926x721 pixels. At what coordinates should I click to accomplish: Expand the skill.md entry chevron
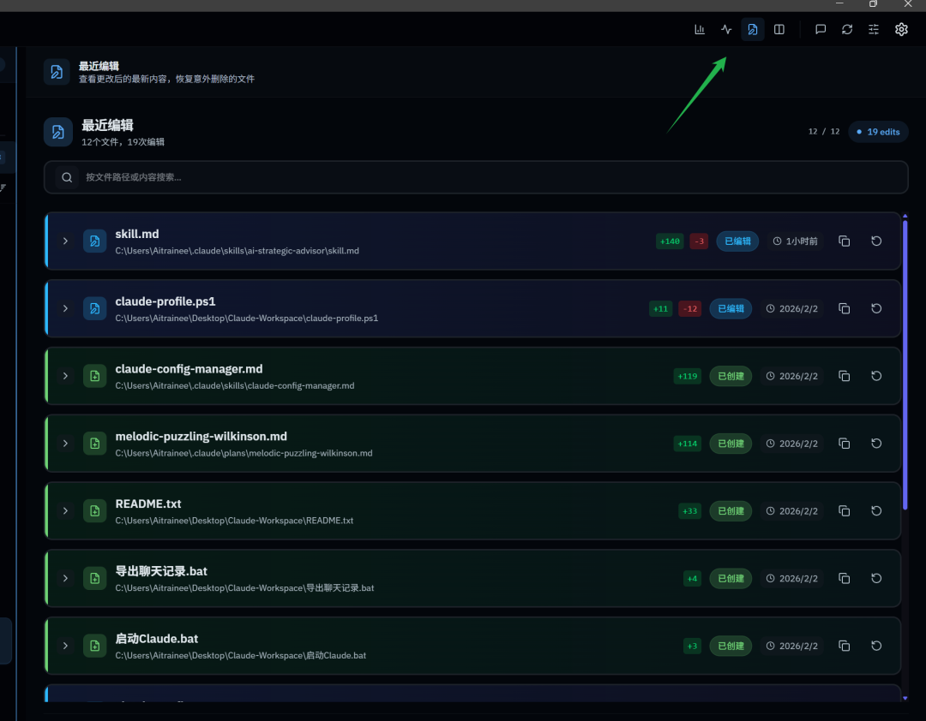tap(65, 241)
